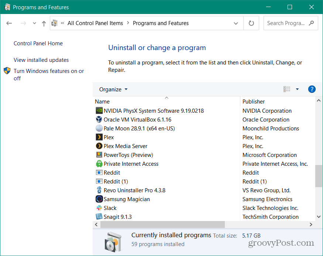Select "Oracle VM VirtualBox 6.1.16" row text
The image size is (323, 256).
[x=137, y=119]
